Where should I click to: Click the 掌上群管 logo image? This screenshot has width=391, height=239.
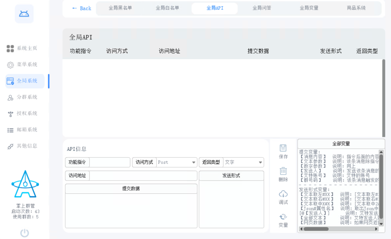click(x=25, y=184)
